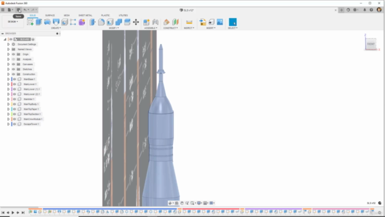Viewport: 385px width, 217px height.
Task: Toggle visibility of the Canvases folder
Action: coord(13,64)
